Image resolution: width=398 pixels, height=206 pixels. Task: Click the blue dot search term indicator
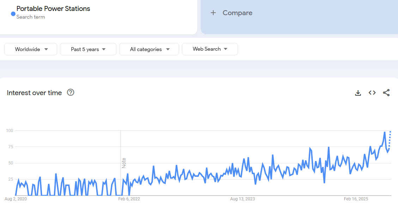click(x=13, y=14)
